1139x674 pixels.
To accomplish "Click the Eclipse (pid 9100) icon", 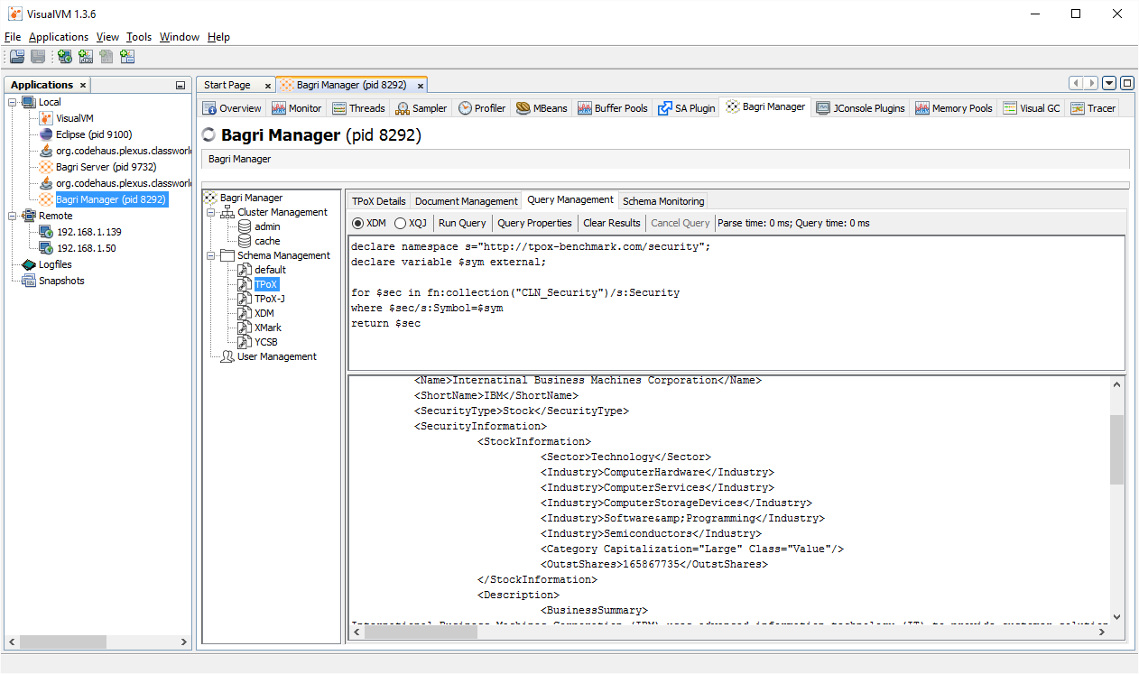I will click(x=47, y=134).
